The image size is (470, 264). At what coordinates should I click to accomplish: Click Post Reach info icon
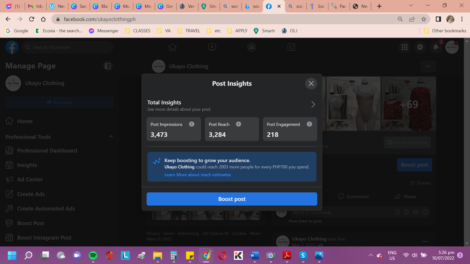[238, 124]
